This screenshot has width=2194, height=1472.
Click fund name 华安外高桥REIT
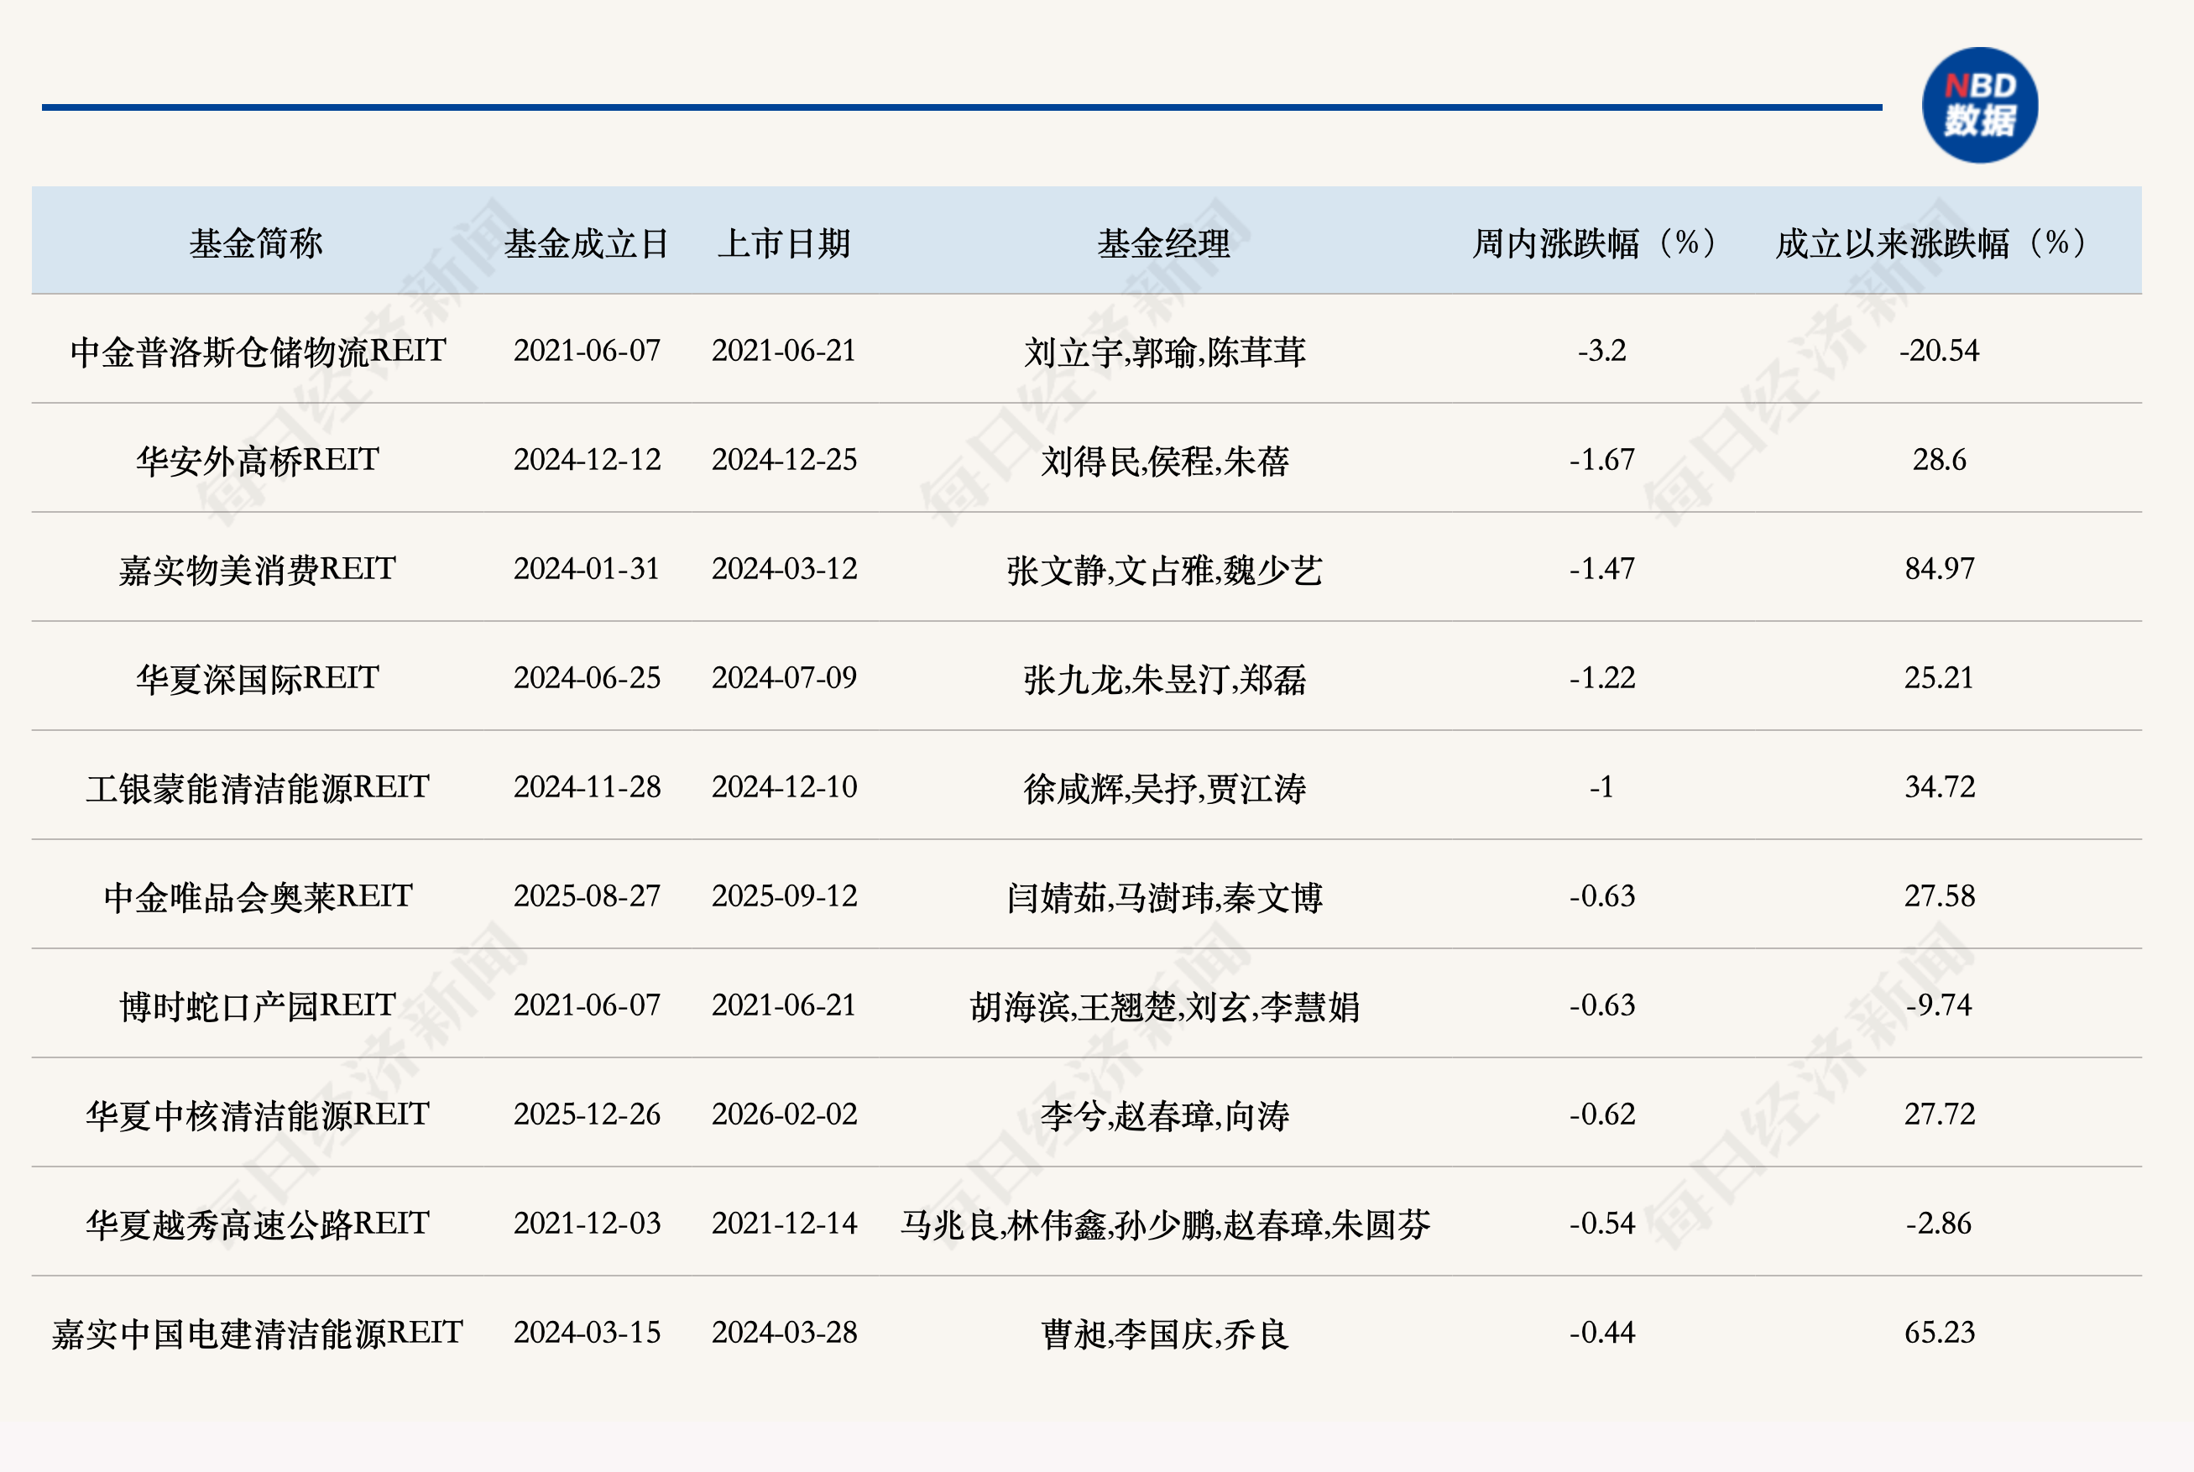tap(259, 460)
